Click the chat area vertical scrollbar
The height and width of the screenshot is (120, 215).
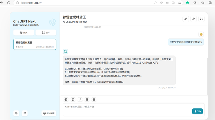[x=207, y=77]
